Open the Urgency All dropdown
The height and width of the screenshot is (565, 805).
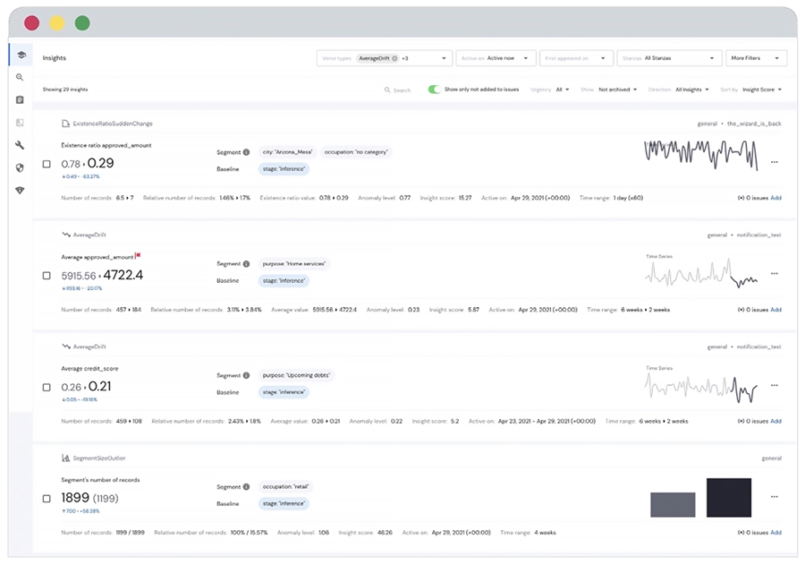tap(550, 90)
